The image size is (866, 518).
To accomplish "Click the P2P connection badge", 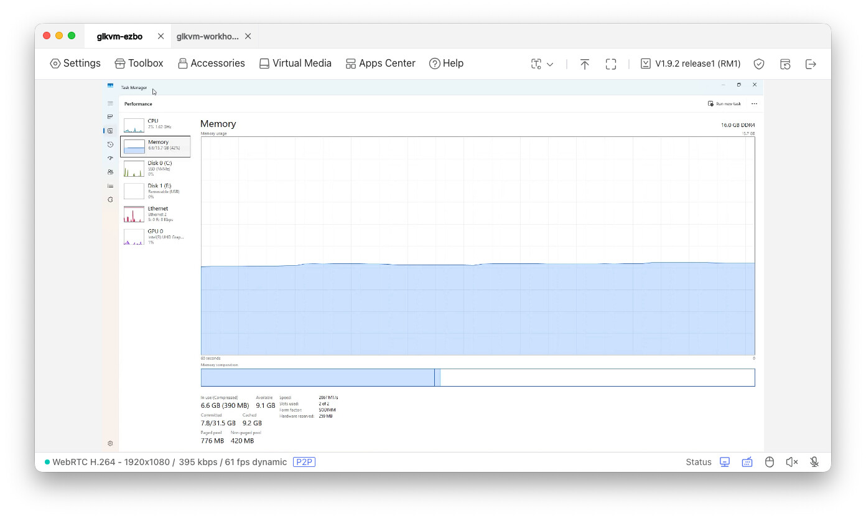I will point(304,462).
